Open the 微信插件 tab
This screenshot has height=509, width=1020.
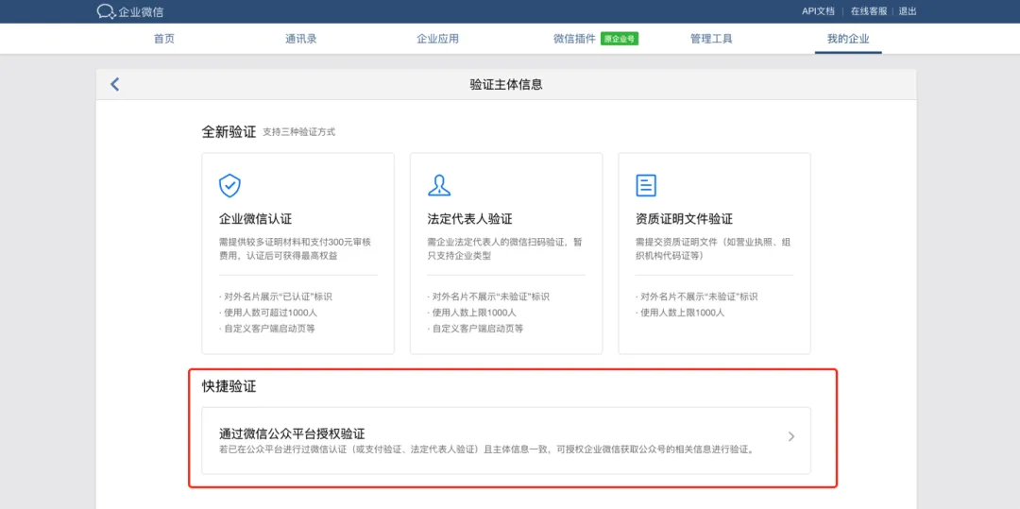(574, 39)
